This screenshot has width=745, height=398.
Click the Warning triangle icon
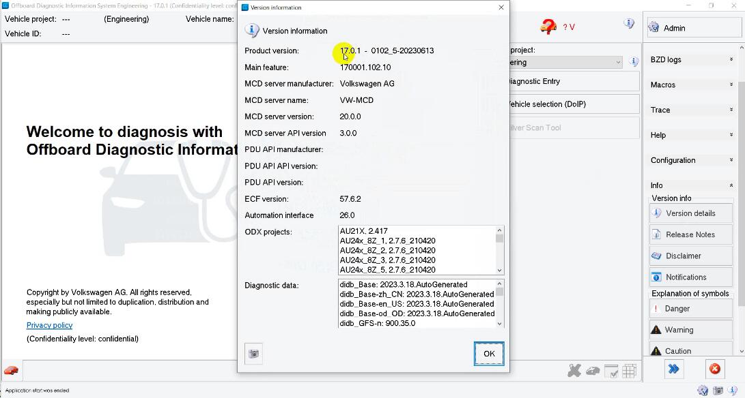[656, 330]
